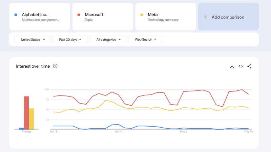
Task: Select the Microsoft search term card
Action: [103, 17]
